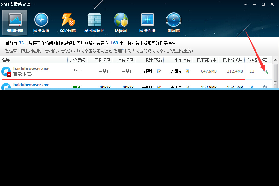
Task: Click 安全 rating of blocked baidubrowser.exe
Action: (77, 71)
